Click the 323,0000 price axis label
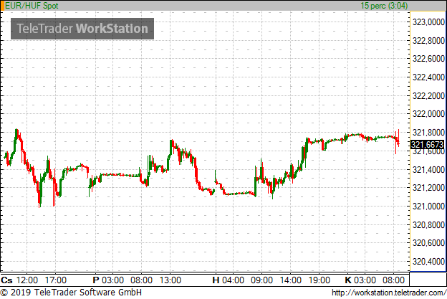This screenshot has width=447, height=299. coord(428,22)
